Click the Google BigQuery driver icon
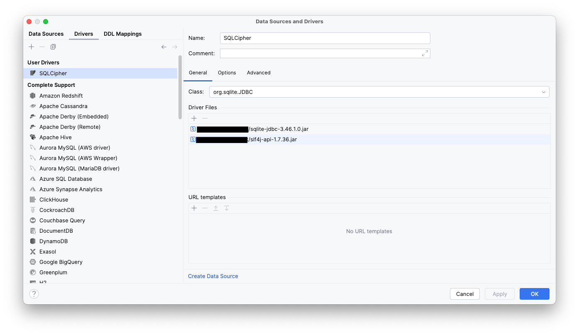Viewport: 579px width, 335px height. [x=33, y=262]
